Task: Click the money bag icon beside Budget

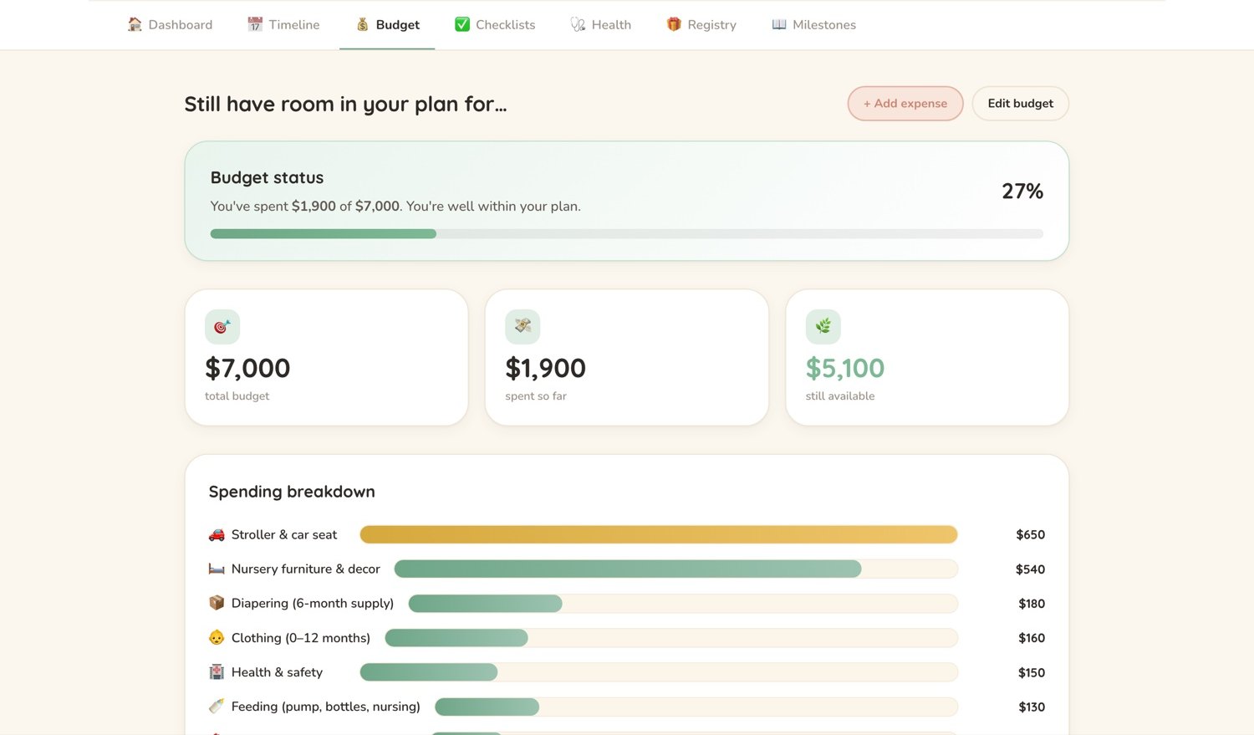Action: [362, 25]
